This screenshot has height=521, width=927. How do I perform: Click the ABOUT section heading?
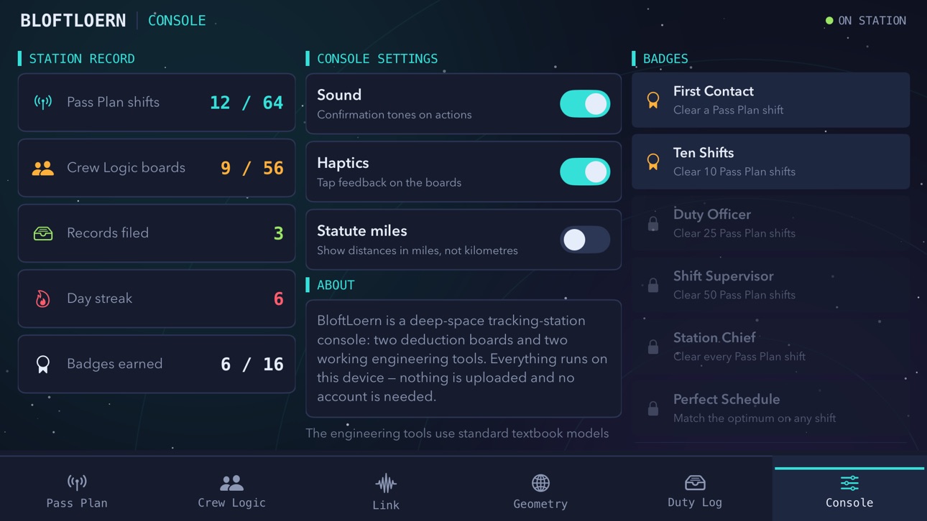(336, 285)
